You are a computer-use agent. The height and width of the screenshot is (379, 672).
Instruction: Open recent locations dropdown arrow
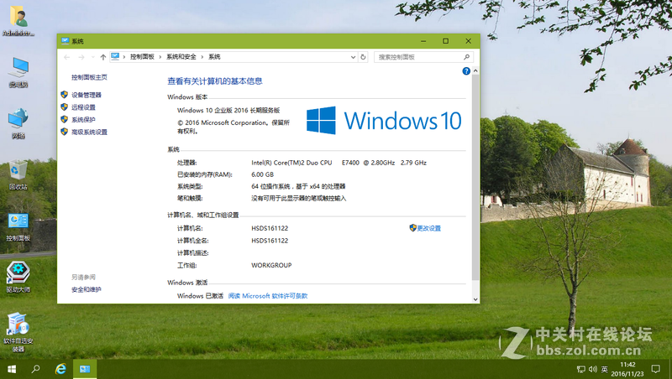(x=93, y=57)
